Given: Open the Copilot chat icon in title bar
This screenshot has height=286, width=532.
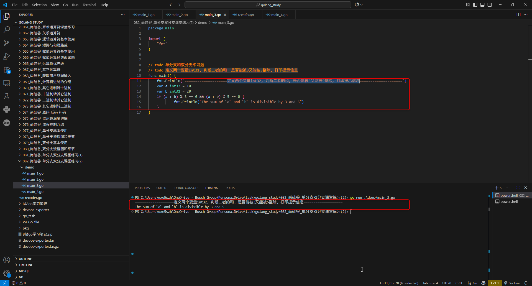Looking at the screenshot, I should tap(357, 5).
